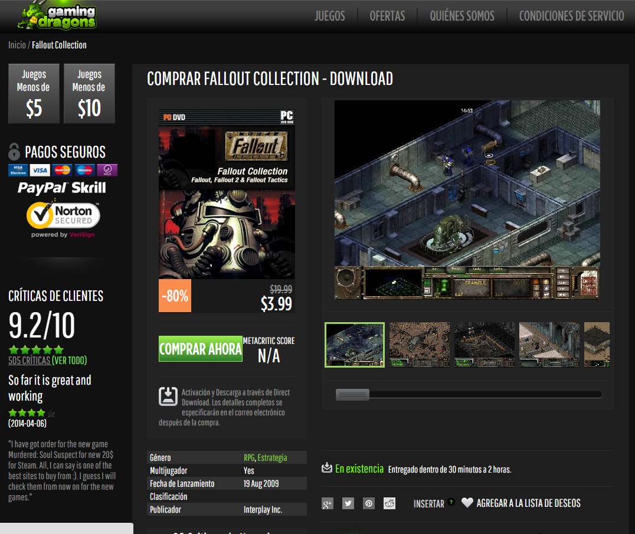Click release date 19 Aug 2009
This screenshot has width=635, height=534.
click(x=261, y=483)
